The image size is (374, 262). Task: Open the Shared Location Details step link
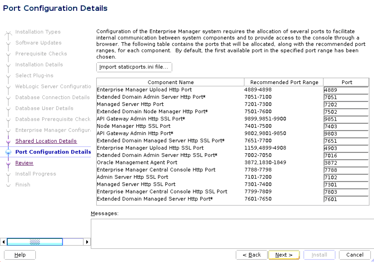coord(46,141)
